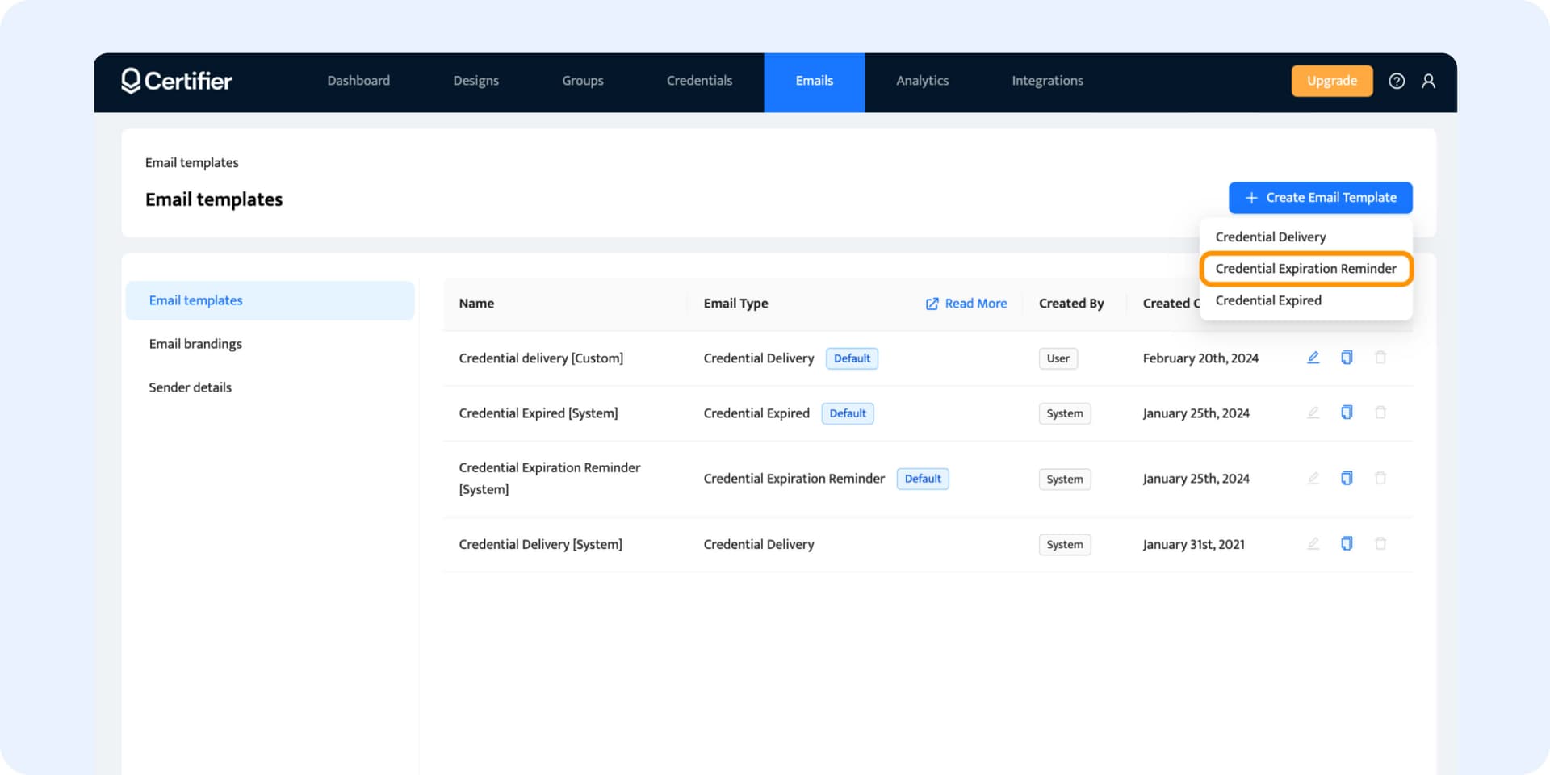Select Sender details in the sidebar
This screenshot has width=1550, height=775.
point(190,387)
